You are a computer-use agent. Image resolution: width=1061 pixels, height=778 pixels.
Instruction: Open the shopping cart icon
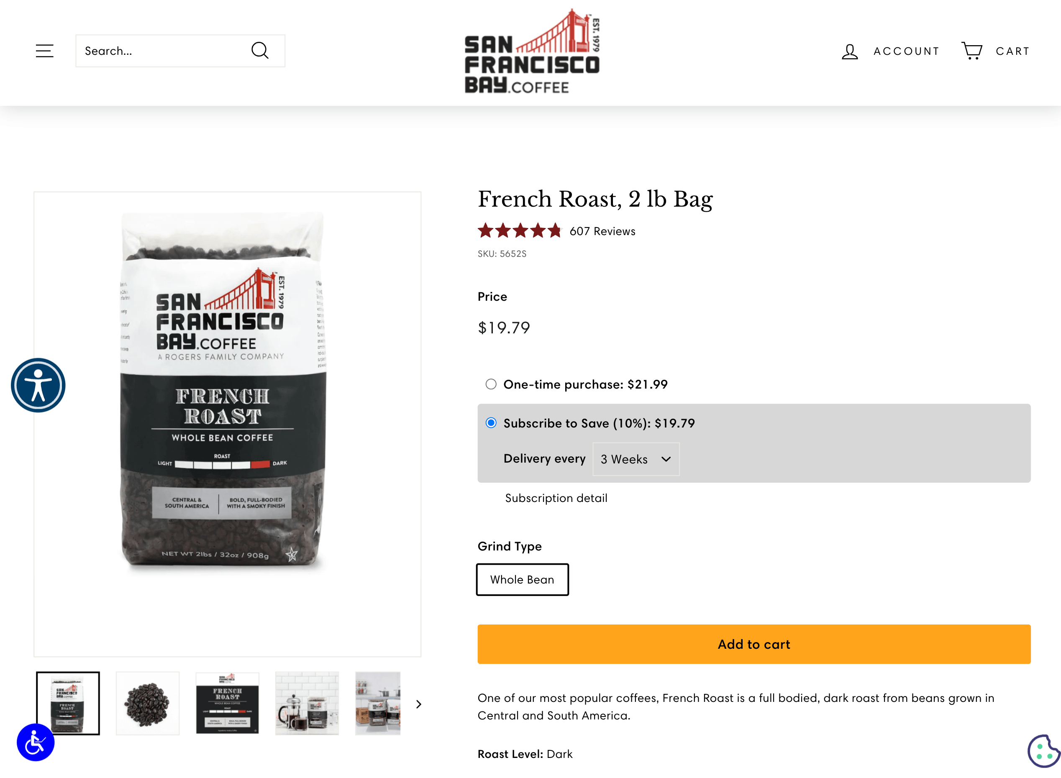click(971, 51)
